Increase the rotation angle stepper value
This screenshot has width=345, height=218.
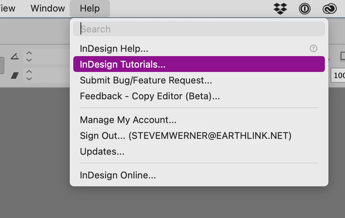click(x=29, y=53)
